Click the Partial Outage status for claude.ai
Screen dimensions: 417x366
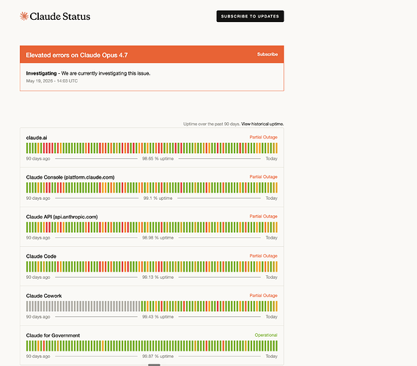[x=263, y=137]
